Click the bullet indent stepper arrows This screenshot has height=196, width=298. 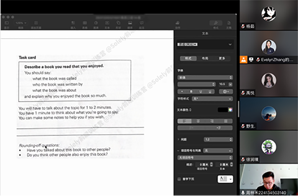211,165
